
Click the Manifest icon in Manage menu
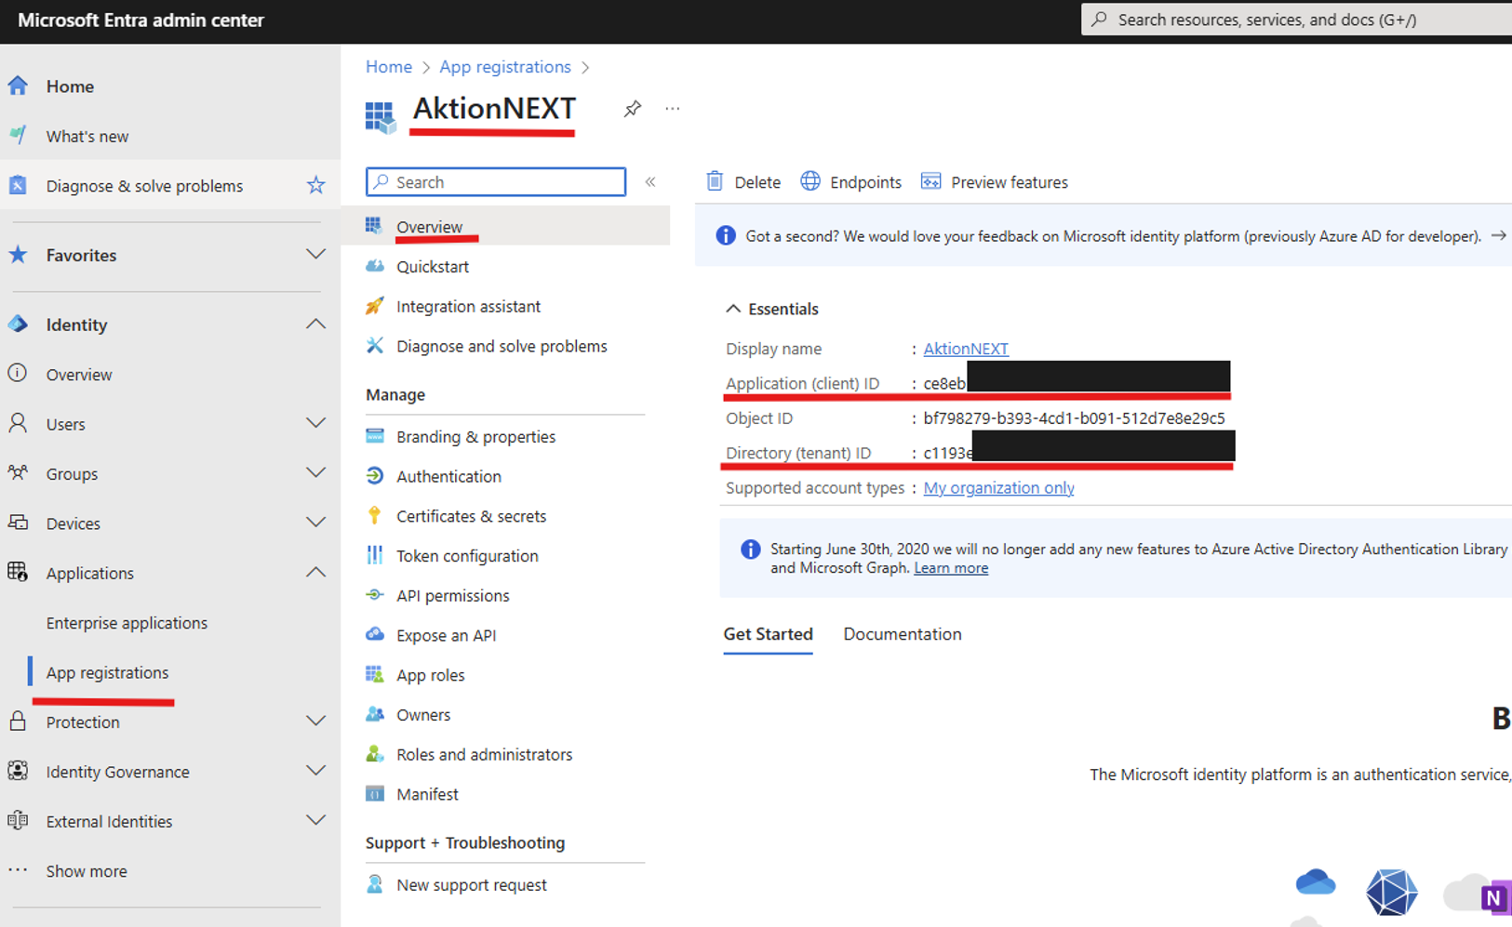tap(374, 794)
